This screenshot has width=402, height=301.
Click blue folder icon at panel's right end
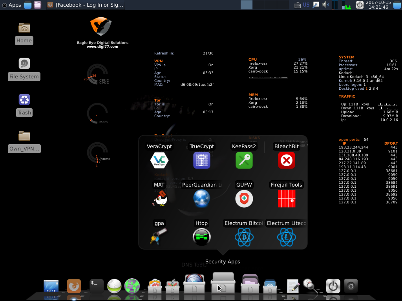click(x=397, y=5)
